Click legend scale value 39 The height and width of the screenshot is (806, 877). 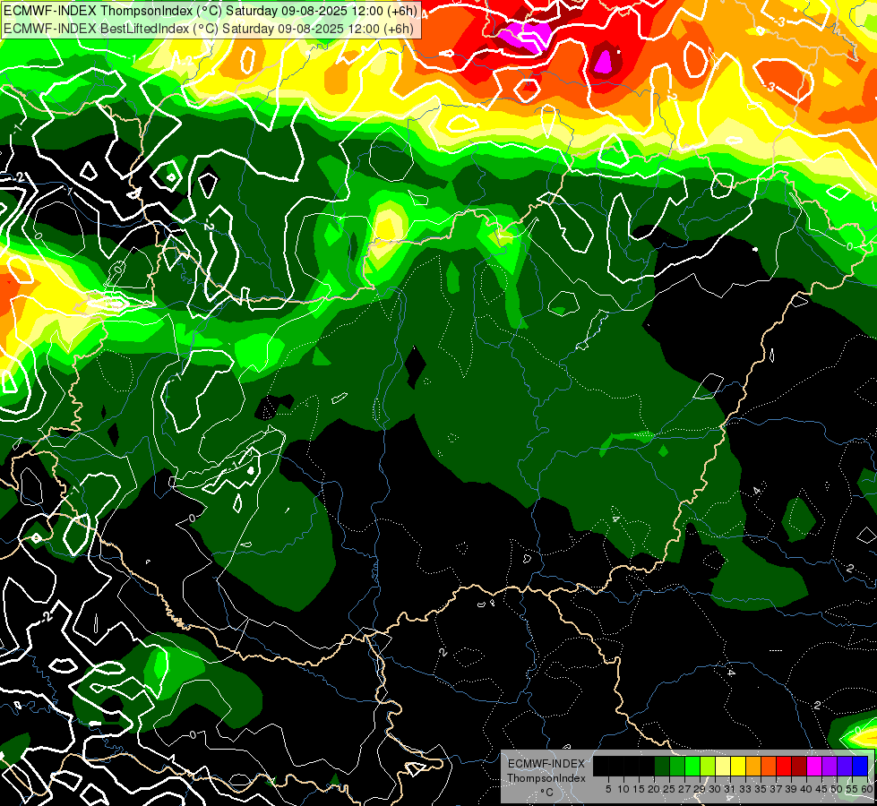click(791, 789)
